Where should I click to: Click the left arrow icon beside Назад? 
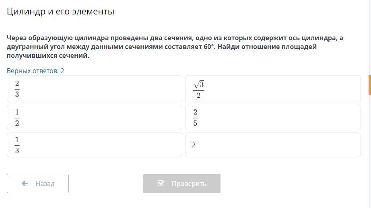click(x=25, y=184)
